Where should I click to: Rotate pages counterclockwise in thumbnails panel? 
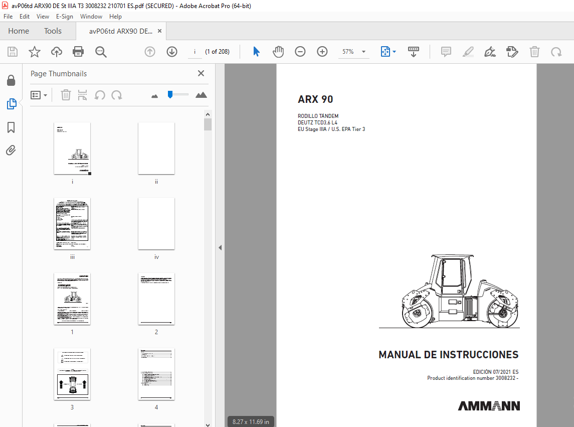coord(100,95)
